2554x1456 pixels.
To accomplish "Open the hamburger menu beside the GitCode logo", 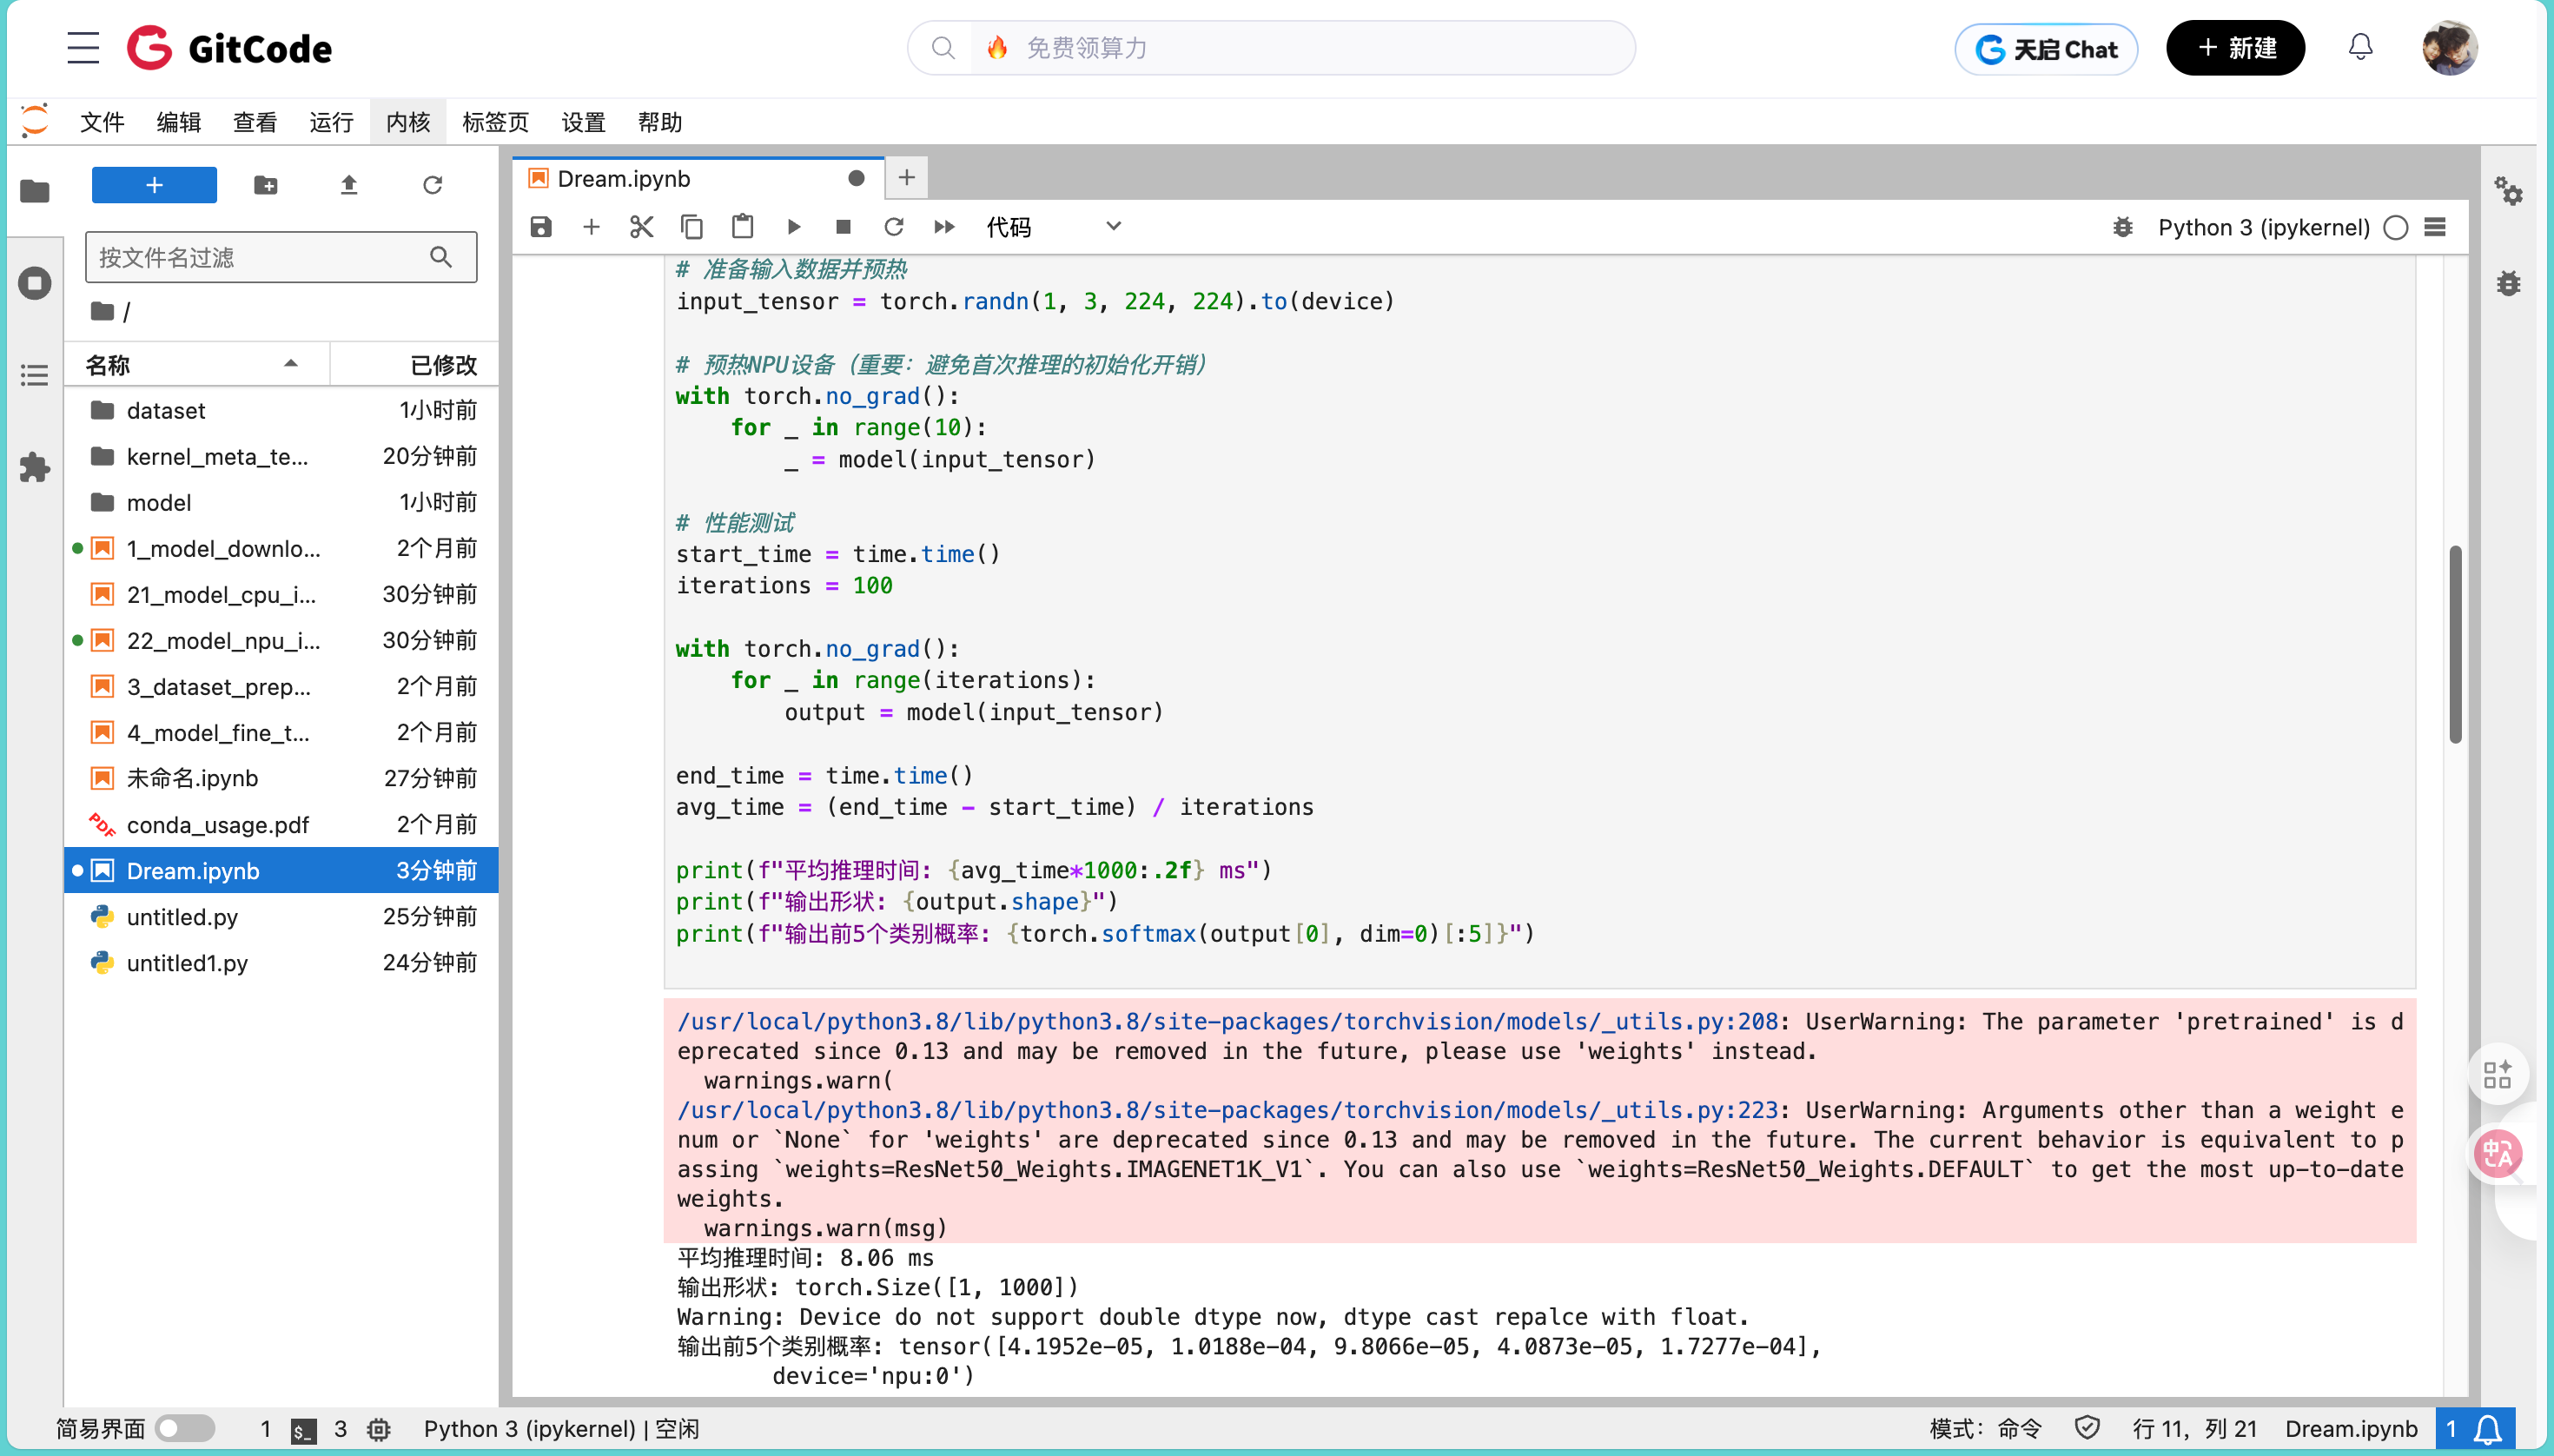I will click(83, 48).
